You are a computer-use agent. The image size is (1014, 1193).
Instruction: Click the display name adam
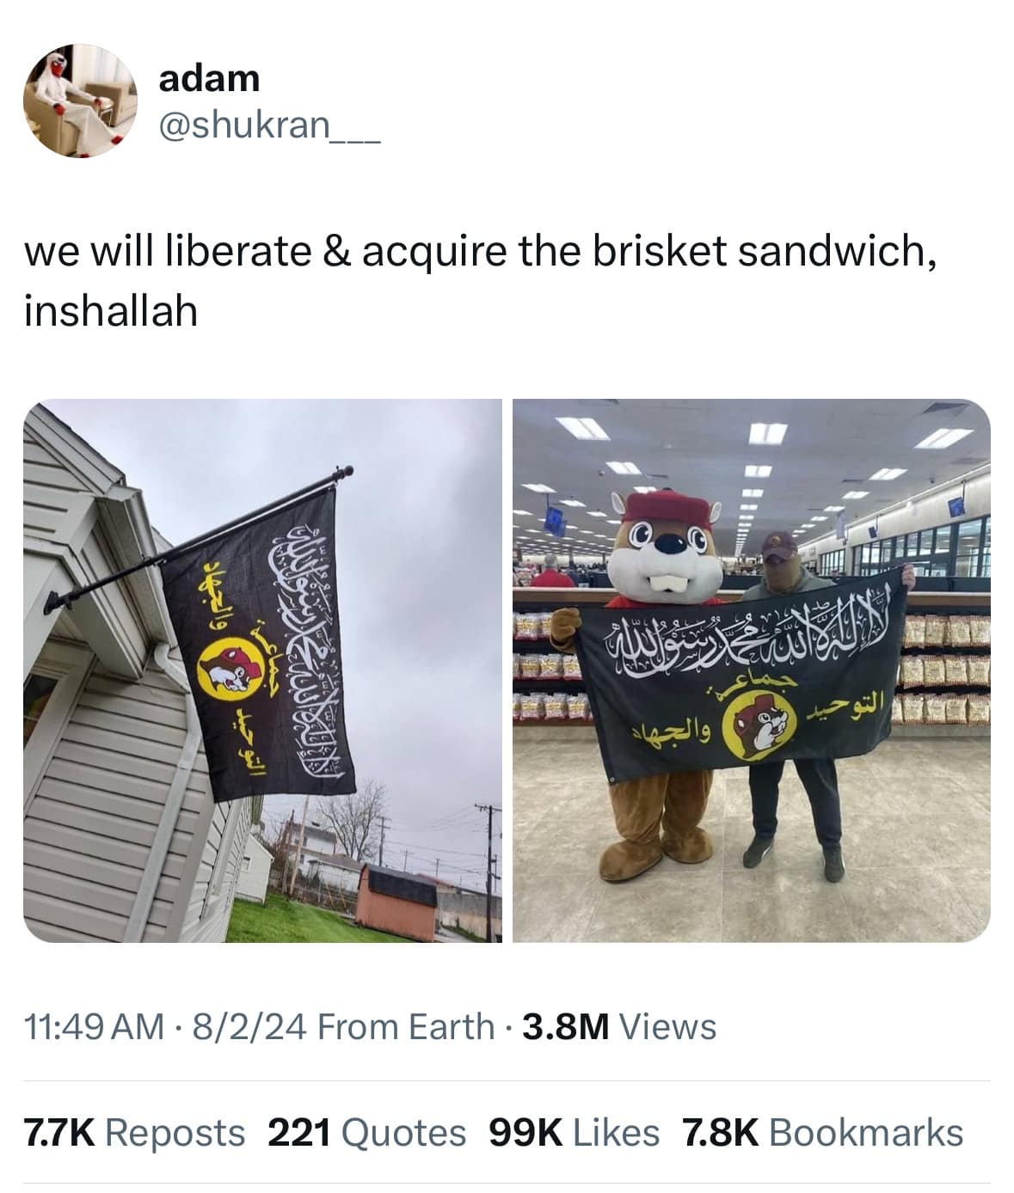point(209,79)
